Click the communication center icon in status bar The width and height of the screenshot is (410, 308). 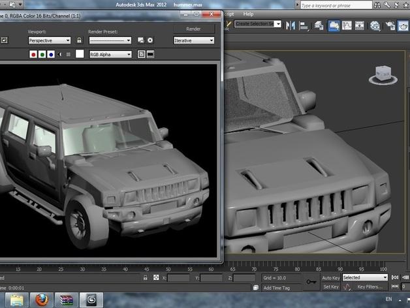point(255,288)
